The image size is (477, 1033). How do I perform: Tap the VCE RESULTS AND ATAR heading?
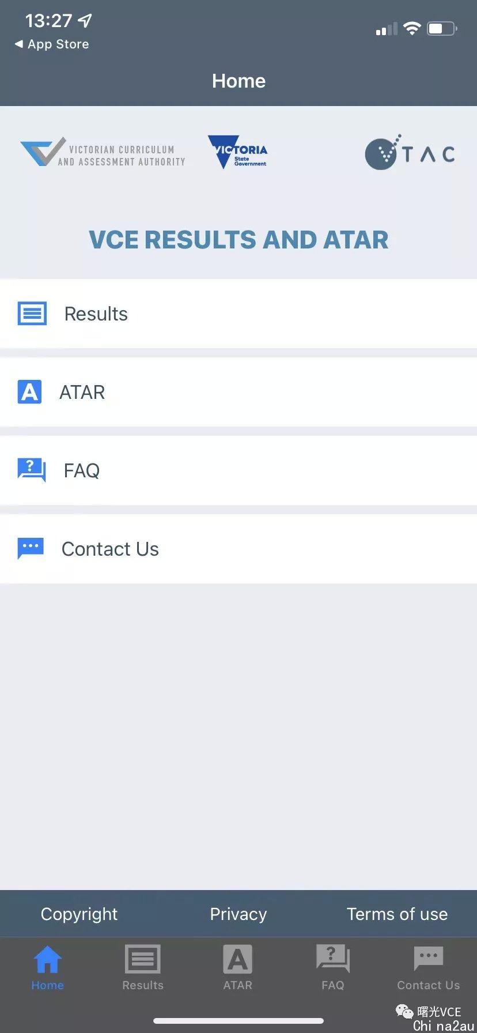[238, 240]
